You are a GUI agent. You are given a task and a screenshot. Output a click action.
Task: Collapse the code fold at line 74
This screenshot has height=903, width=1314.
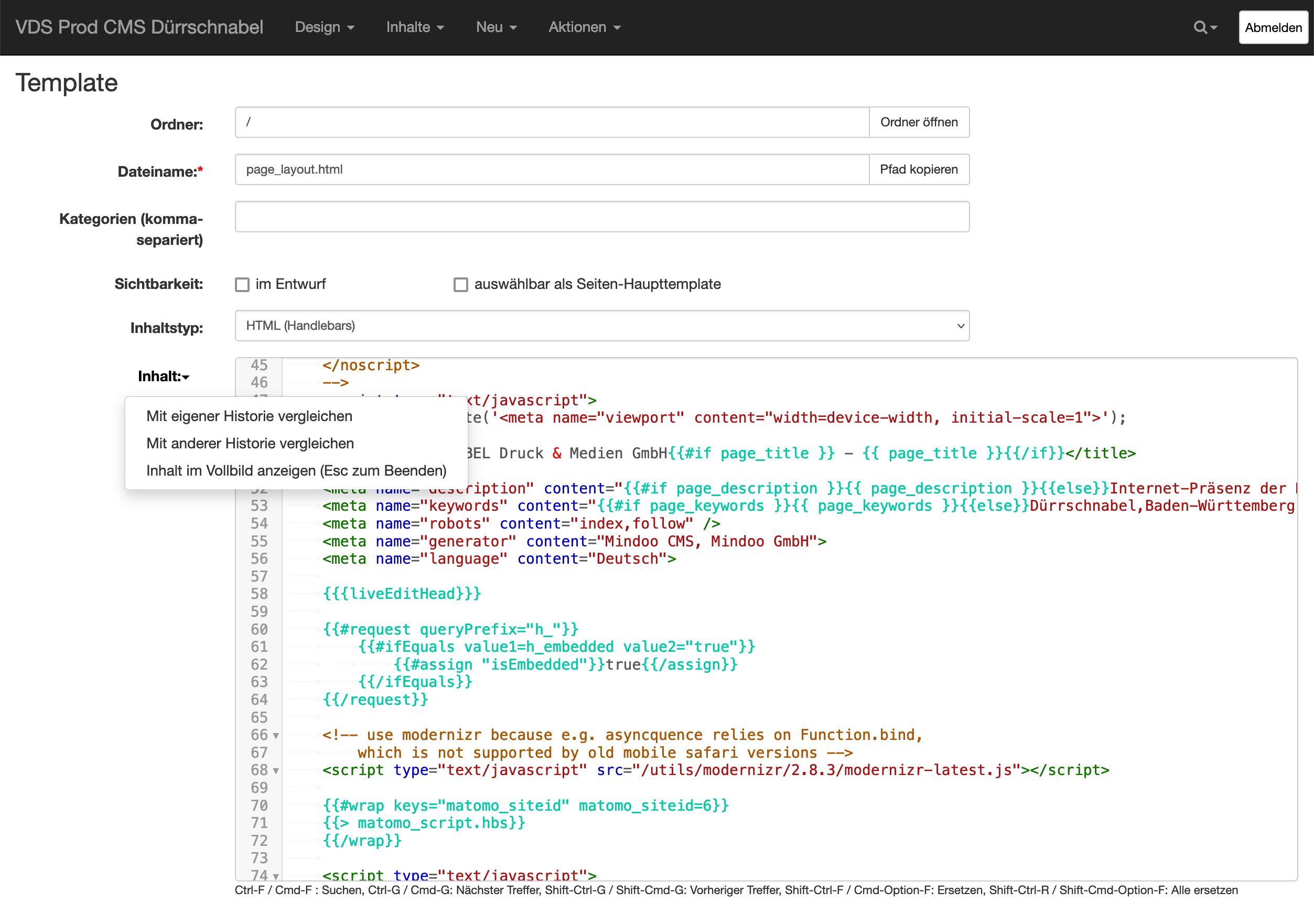click(x=276, y=876)
